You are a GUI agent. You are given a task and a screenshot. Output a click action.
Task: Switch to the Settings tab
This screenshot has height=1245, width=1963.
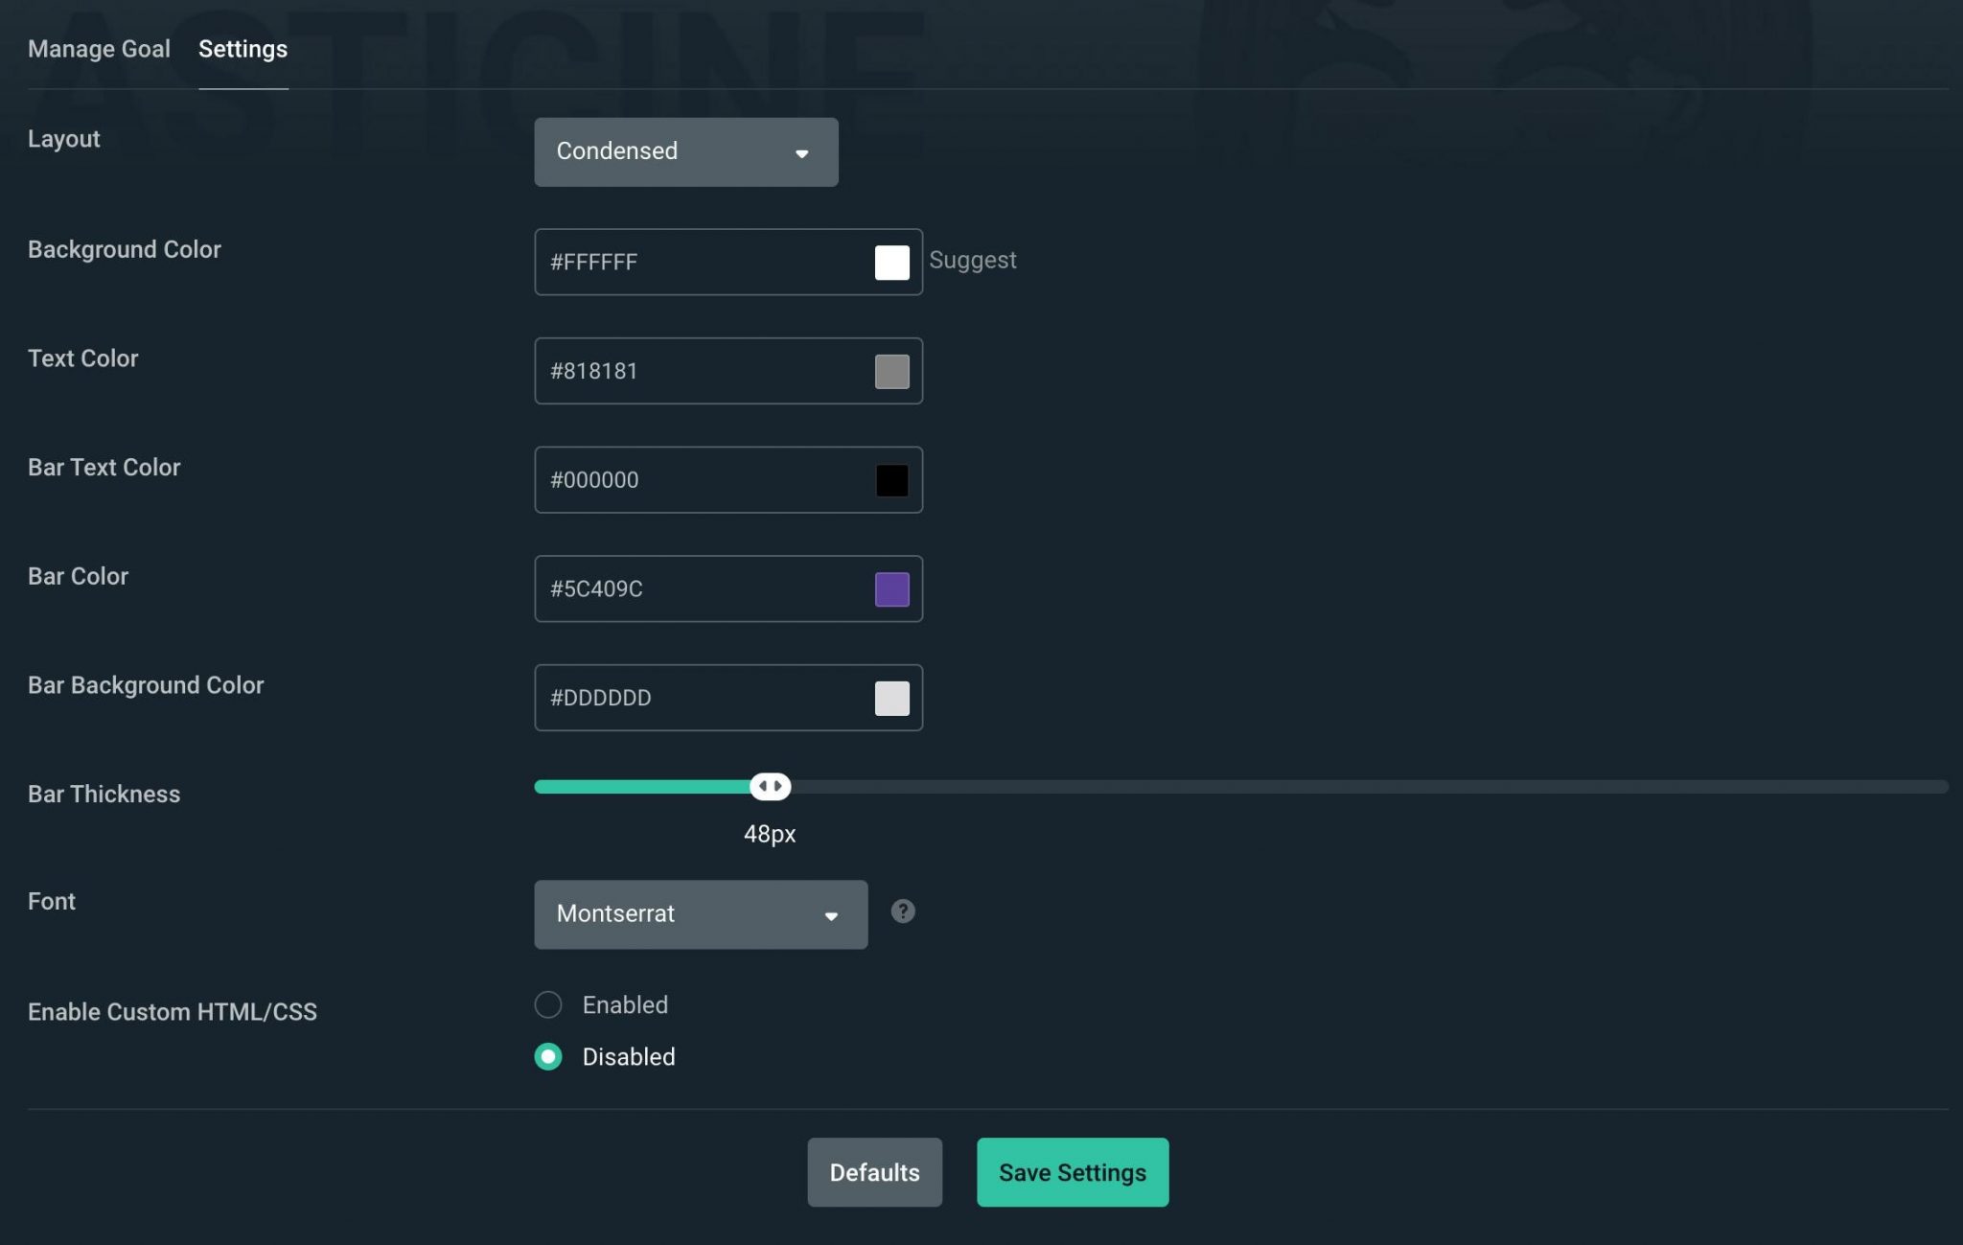tap(242, 48)
